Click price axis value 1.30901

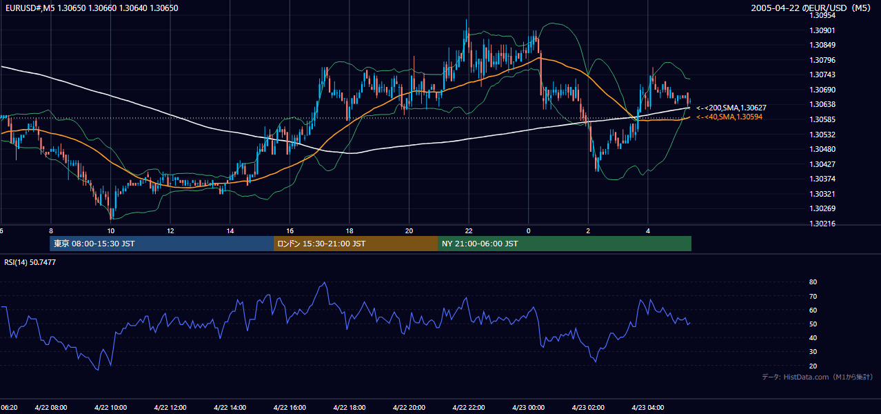[x=822, y=30]
